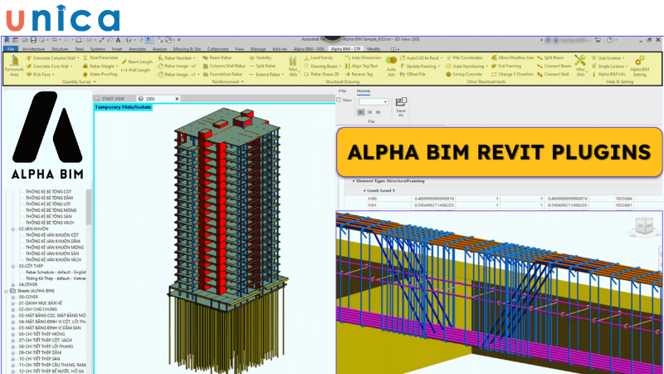The width and height of the screenshot is (664, 374).
Task: Expand the Quantity Survey panel title
Action: point(79,81)
